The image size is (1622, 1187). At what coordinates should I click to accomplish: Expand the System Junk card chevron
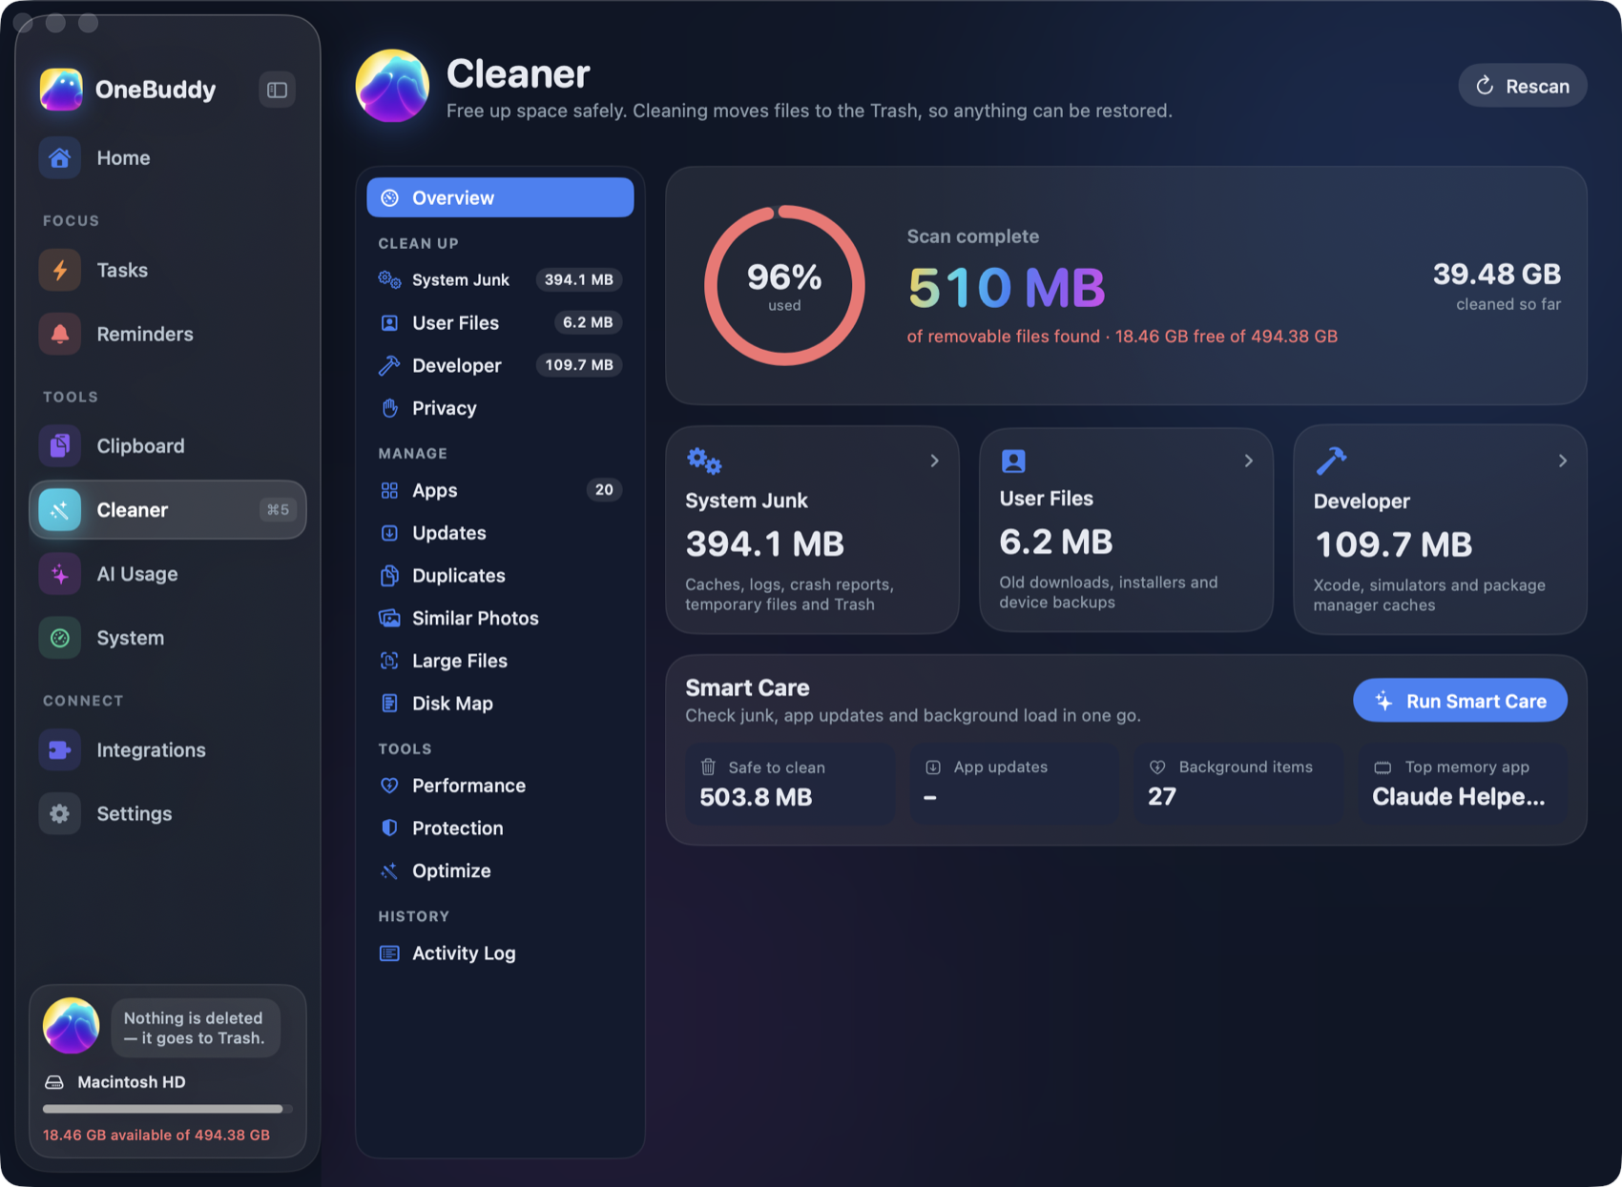[934, 460]
